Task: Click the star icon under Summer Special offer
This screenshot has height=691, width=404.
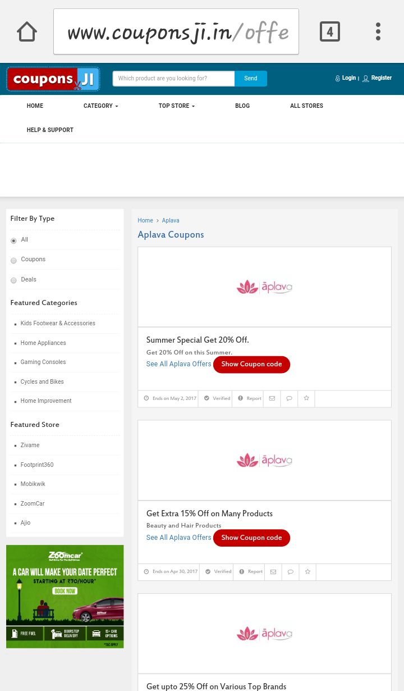Action: pos(306,398)
